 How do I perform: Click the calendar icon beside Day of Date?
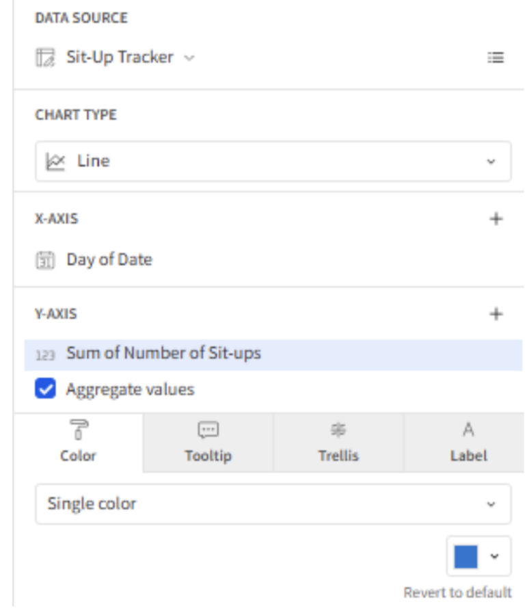45,260
